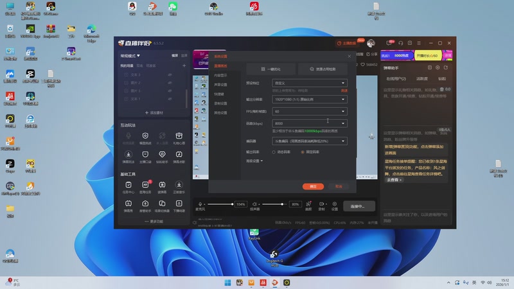This screenshot has width=514, height=289.
Task: Open the 预设档位 preset dropdown
Action: pyautogui.click(x=310, y=83)
